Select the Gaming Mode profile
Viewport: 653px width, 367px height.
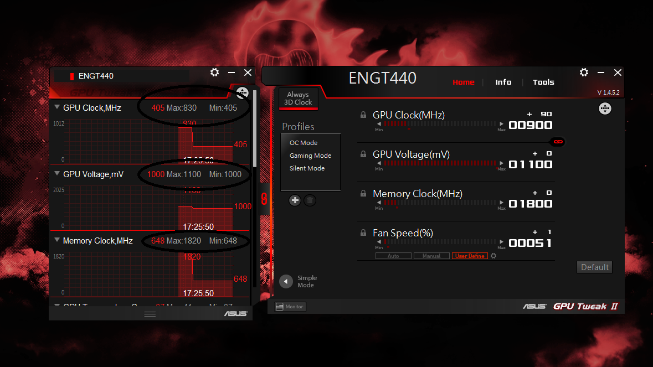tap(310, 155)
